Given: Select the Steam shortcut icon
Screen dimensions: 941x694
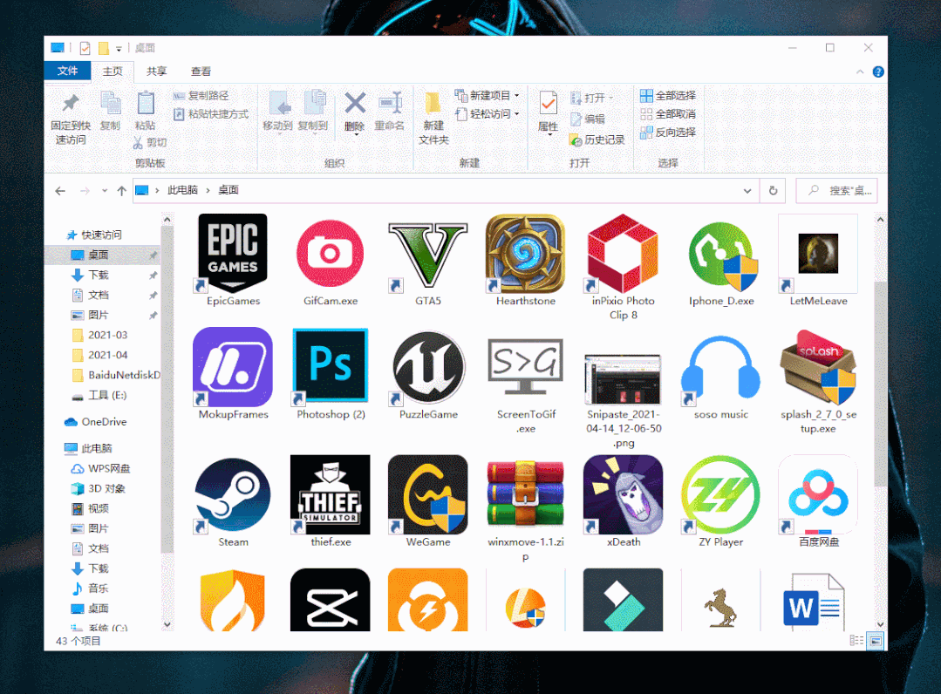Looking at the screenshot, I should tap(233, 494).
